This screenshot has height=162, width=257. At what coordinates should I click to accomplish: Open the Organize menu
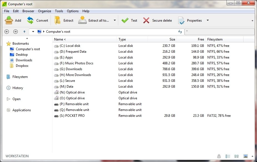[x=44, y=11]
